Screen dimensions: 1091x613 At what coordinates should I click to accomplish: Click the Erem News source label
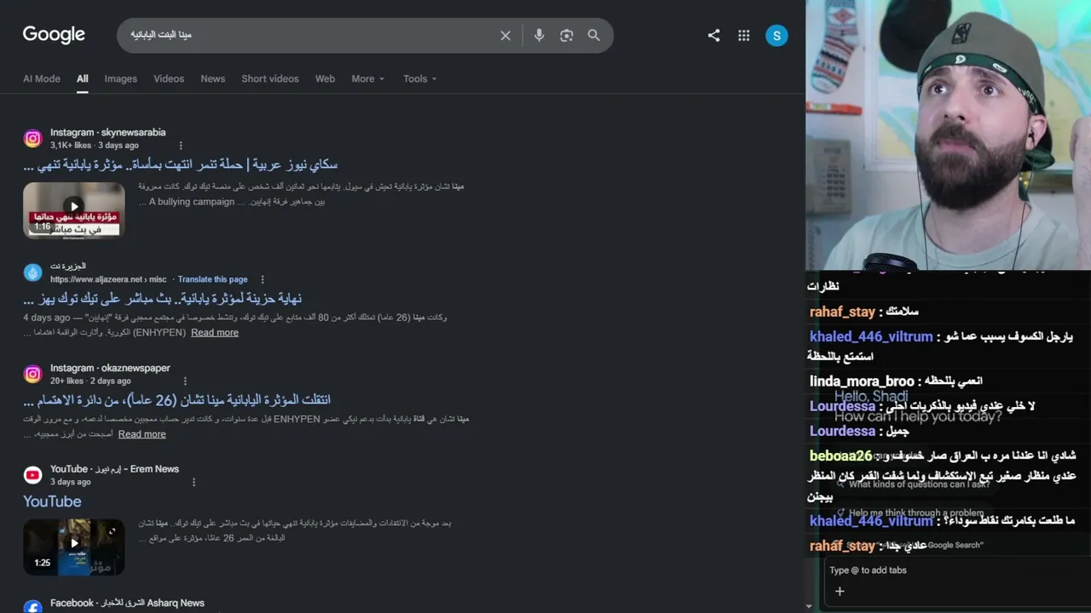click(114, 469)
